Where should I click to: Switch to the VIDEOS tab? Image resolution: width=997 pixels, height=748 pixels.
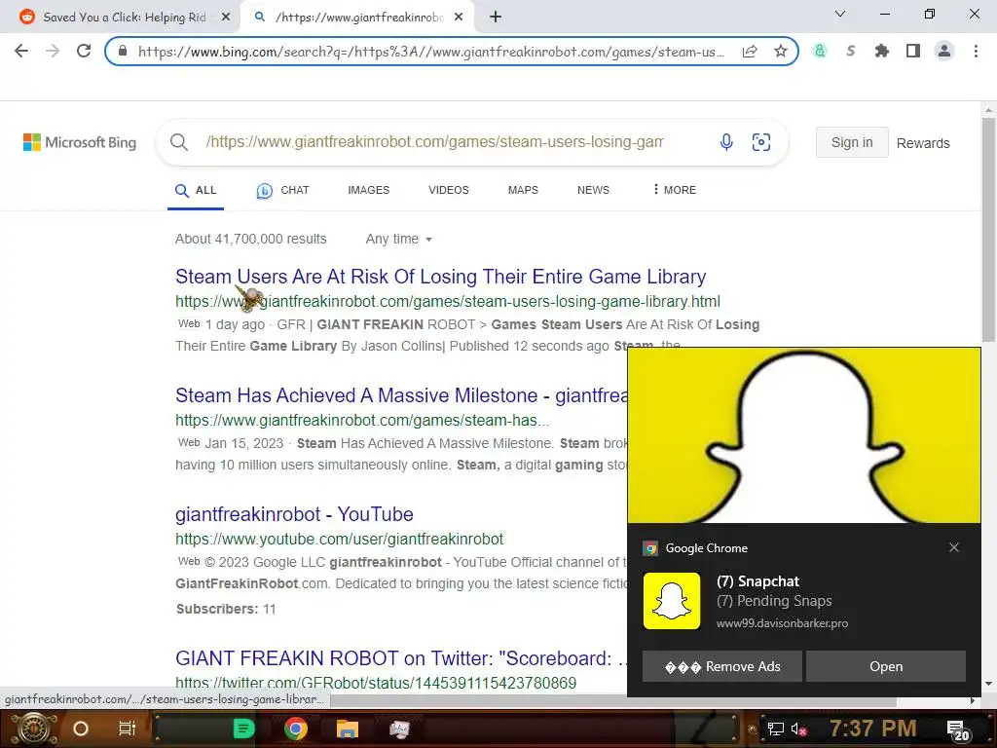[x=449, y=190]
